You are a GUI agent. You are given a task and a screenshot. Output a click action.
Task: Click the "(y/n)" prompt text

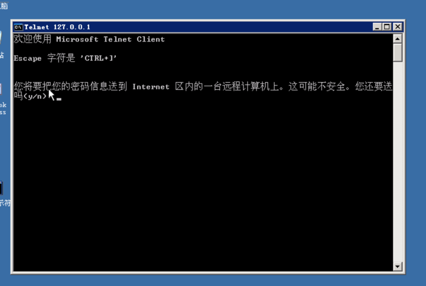[x=35, y=96]
